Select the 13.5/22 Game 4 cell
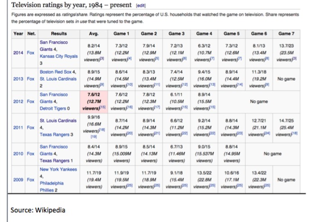Viewport: 313px width, 222px height. click(x=204, y=180)
